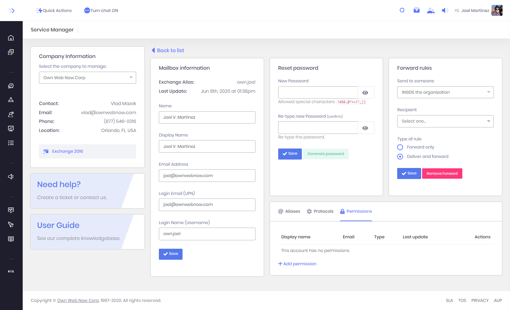Viewport: 510px width, 310px height.
Task: Select the Forward only radio button
Action: [400, 147]
